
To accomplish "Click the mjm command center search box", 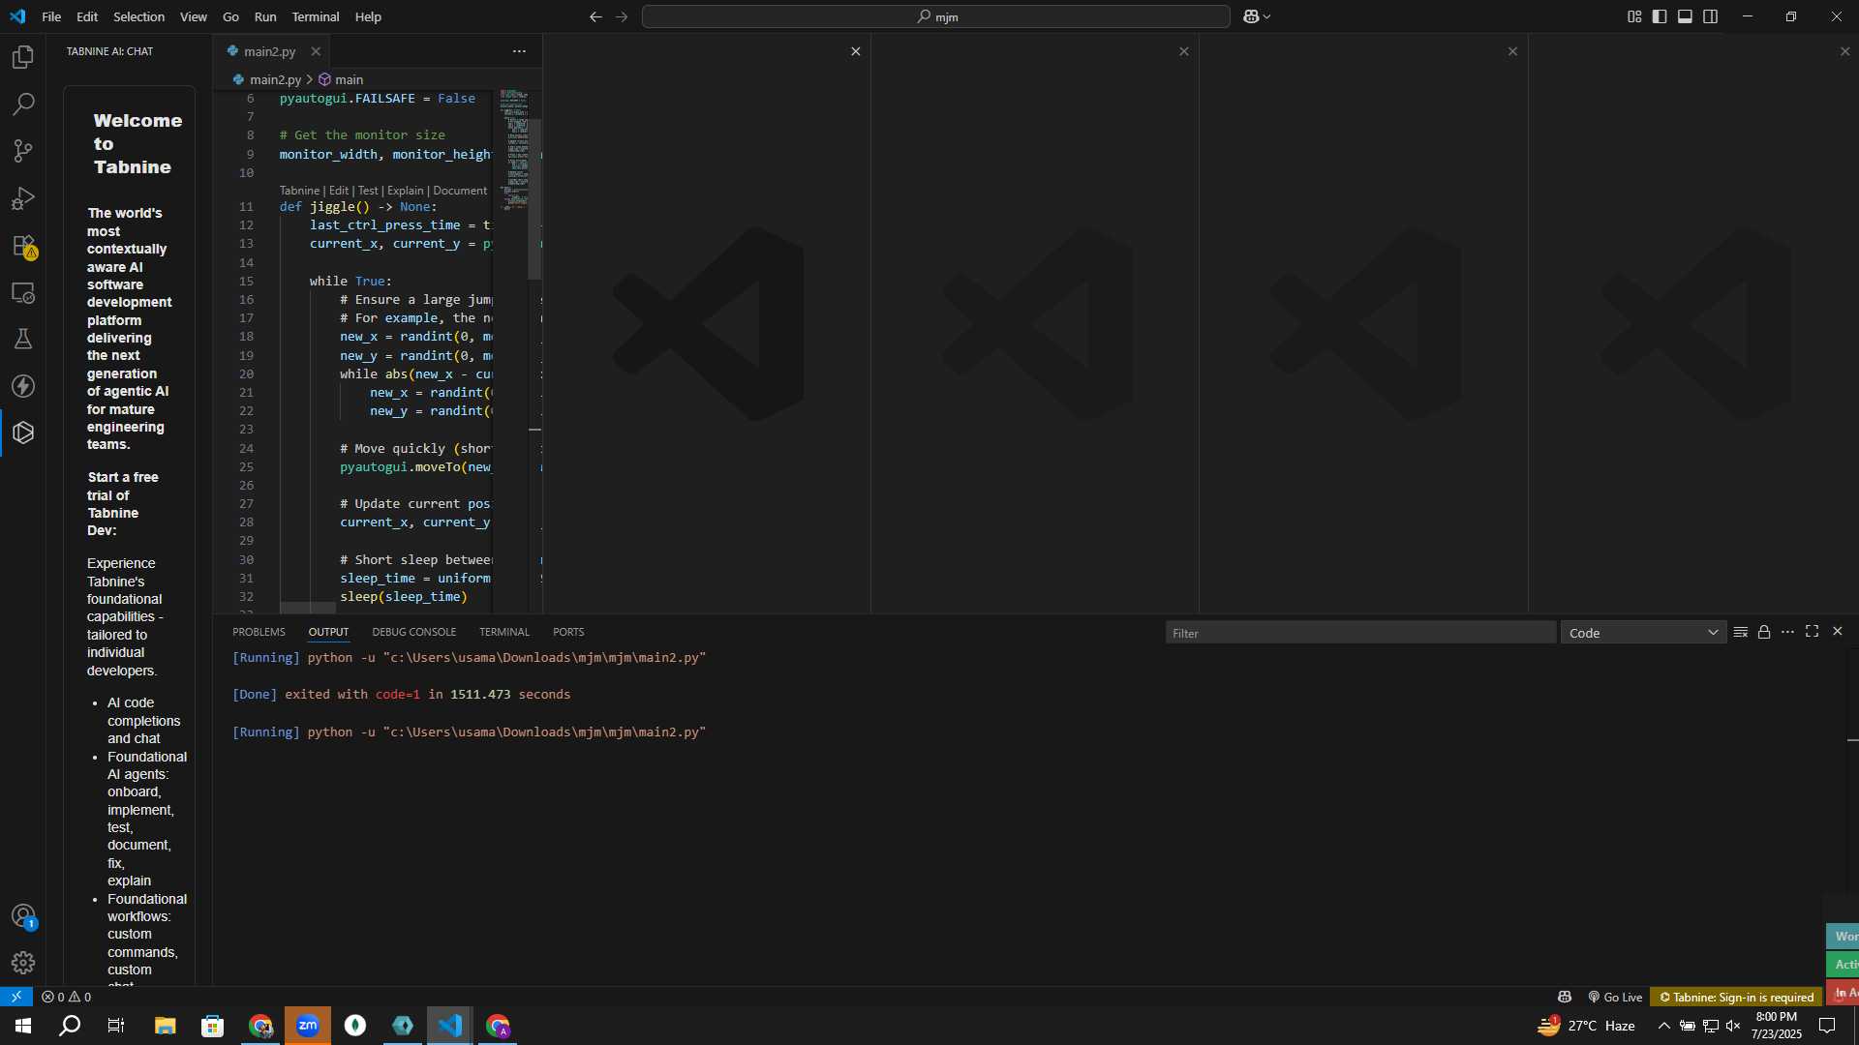I will 936,16.
